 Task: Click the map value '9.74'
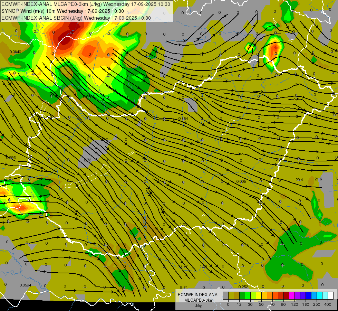[x=184, y=287]
